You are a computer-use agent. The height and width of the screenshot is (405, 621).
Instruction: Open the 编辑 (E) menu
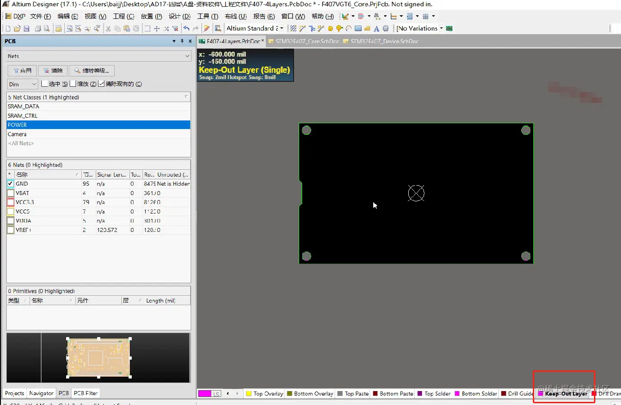[x=67, y=16]
